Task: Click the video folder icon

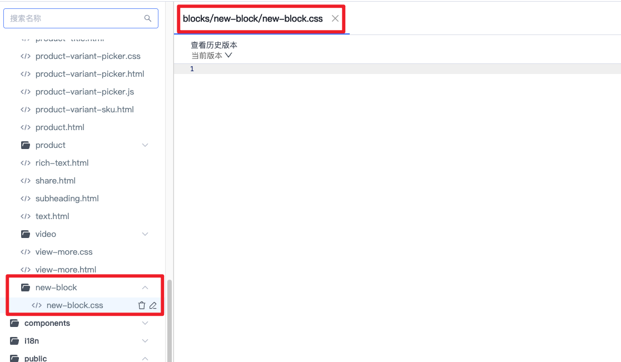Action: [x=25, y=234]
